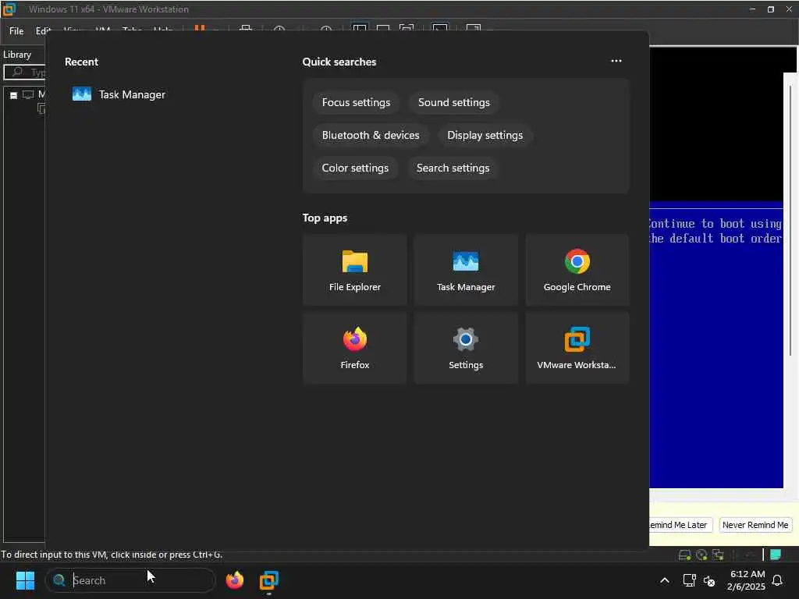Image resolution: width=799 pixels, height=599 pixels.
Task: Click the VMware CD/DVD status icon
Action: pos(701,555)
